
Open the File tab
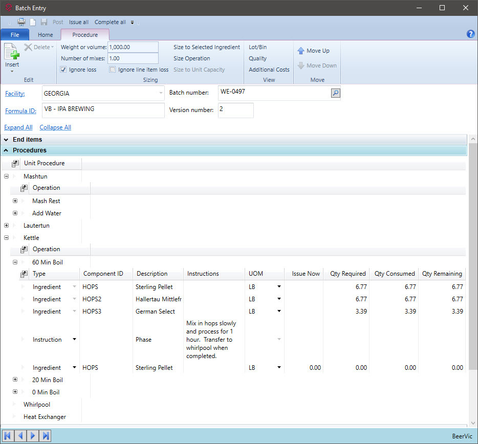[x=15, y=34]
